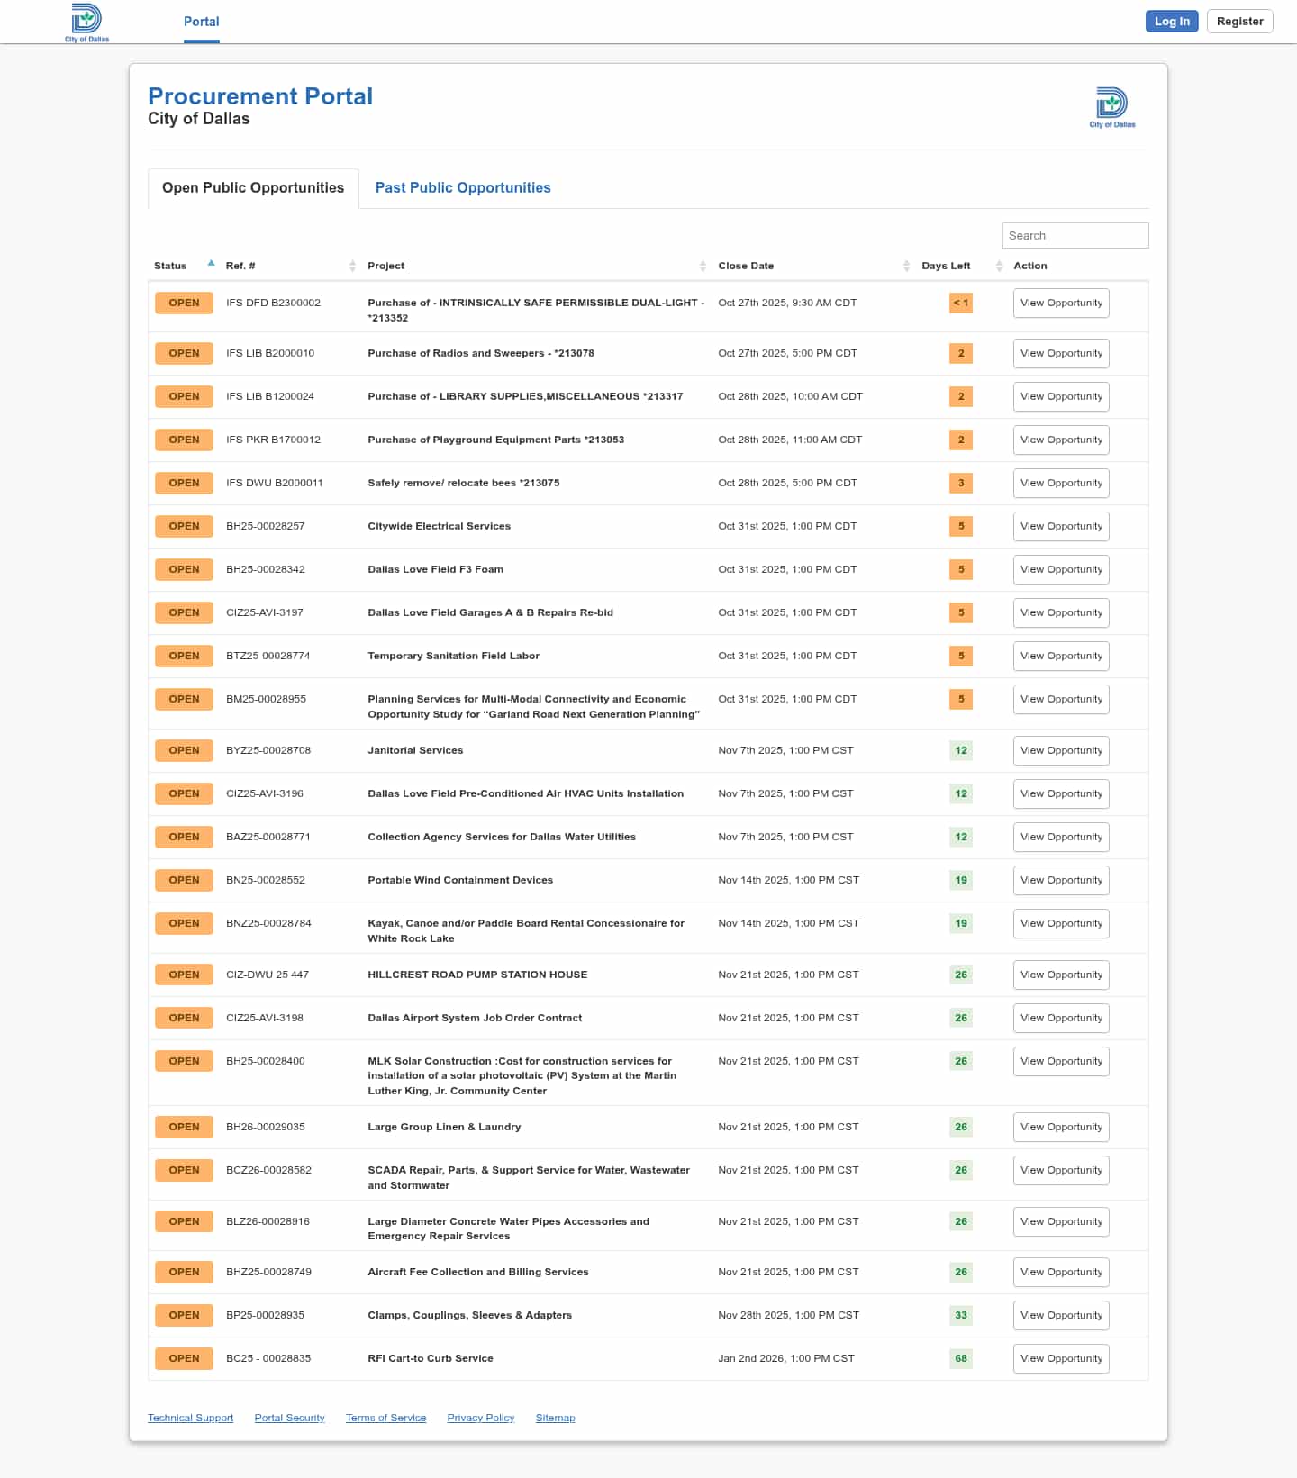
Task: Click the City of Dallas logo in header
Action: point(86,23)
